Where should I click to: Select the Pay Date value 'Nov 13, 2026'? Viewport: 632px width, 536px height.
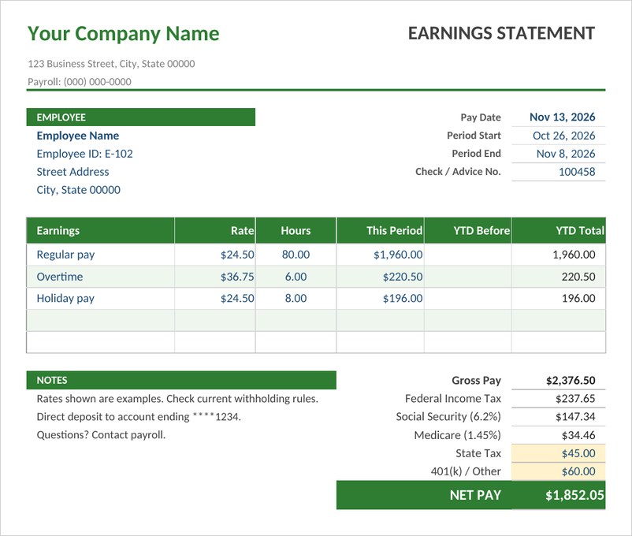563,117
